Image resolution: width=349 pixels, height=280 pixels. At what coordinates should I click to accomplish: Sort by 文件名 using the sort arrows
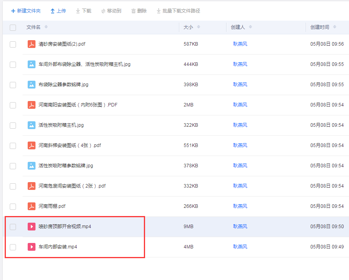point(46,27)
